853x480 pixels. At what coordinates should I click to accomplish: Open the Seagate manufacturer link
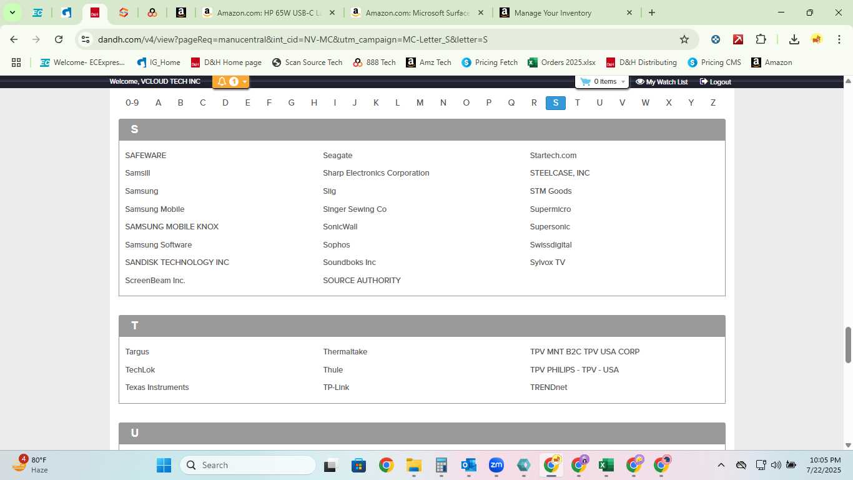(x=338, y=156)
